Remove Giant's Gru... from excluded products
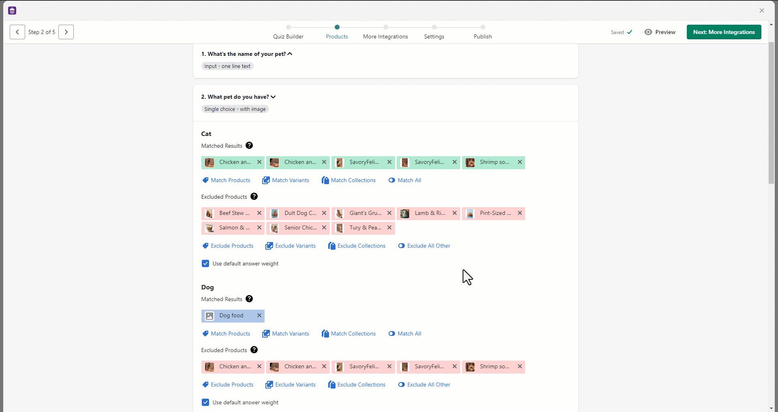This screenshot has width=778, height=412. (x=389, y=213)
